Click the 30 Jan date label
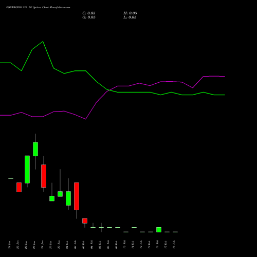This screenshot has height=257, width=257. coord(59,245)
